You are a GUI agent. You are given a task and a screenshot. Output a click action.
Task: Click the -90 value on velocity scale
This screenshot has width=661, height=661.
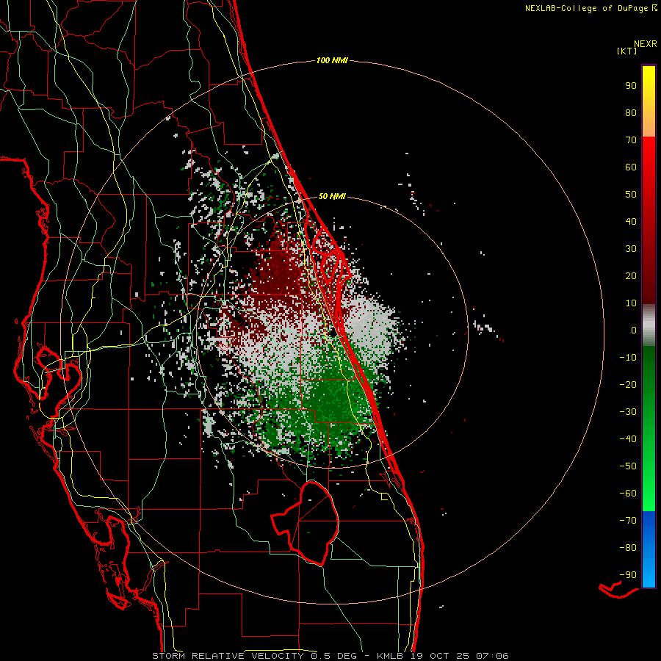tap(628, 575)
